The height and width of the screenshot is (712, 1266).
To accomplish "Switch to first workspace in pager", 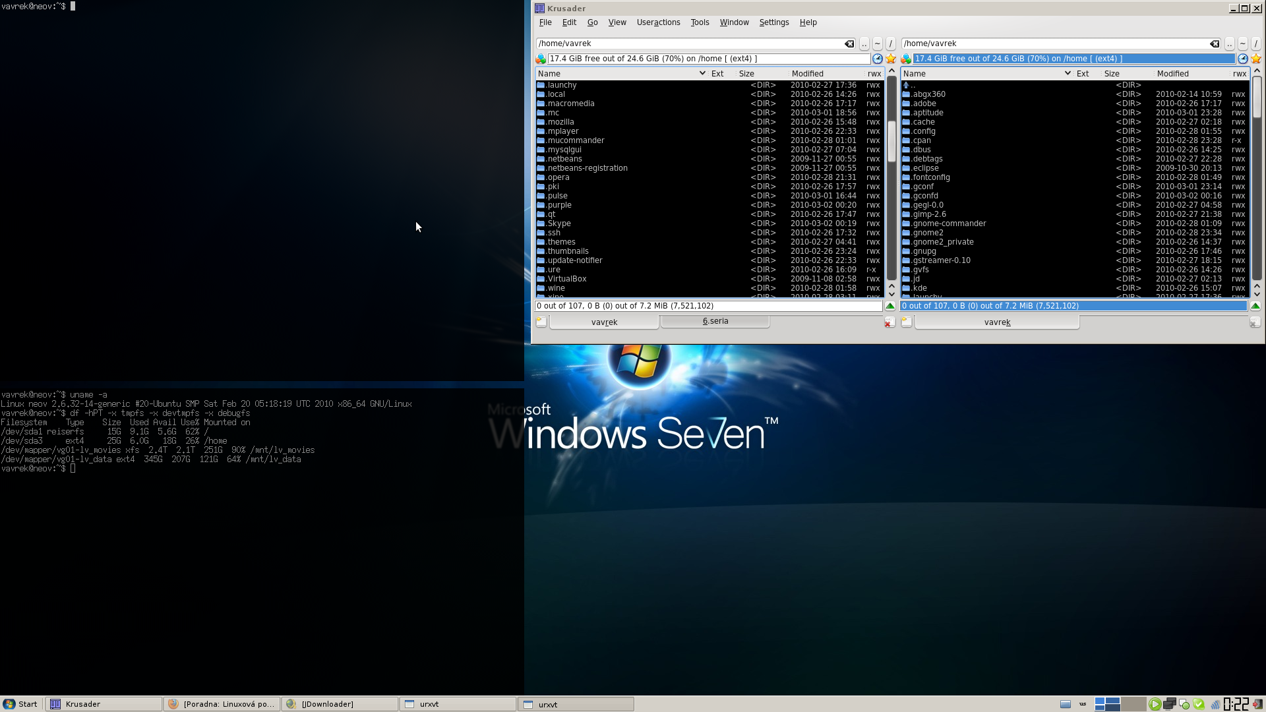I will point(1107,704).
